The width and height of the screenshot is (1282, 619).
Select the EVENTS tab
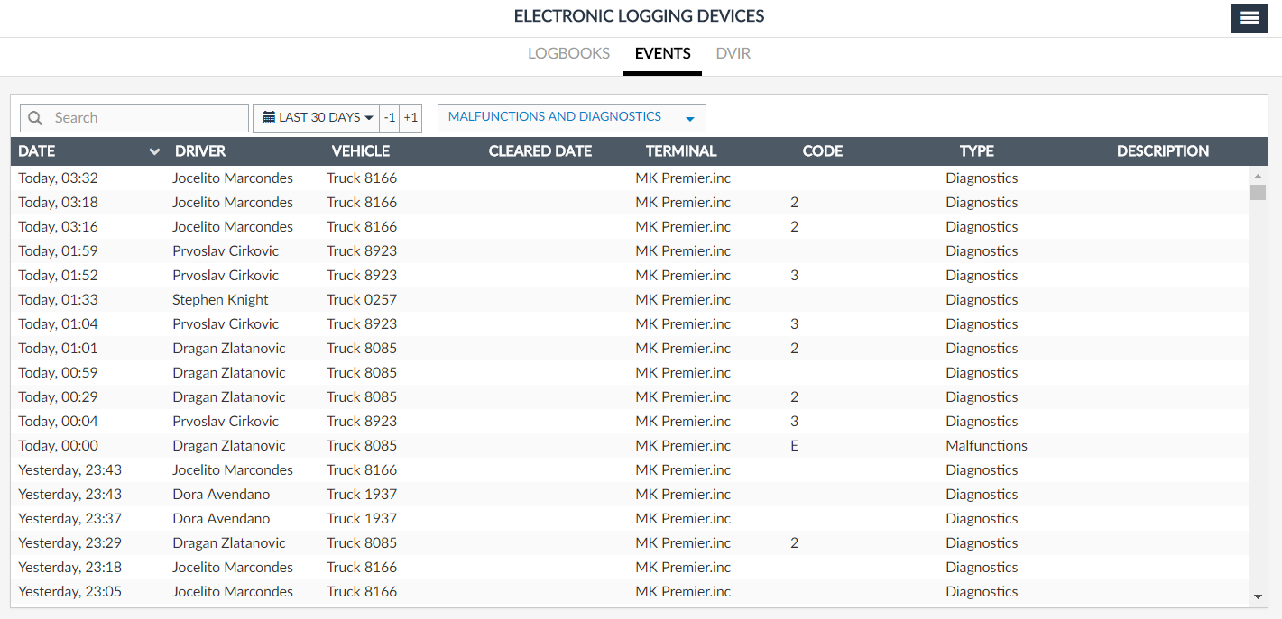[x=662, y=53]
